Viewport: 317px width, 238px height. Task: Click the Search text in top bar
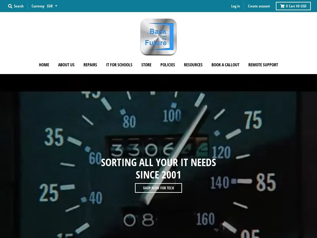[x=19, y=6]
